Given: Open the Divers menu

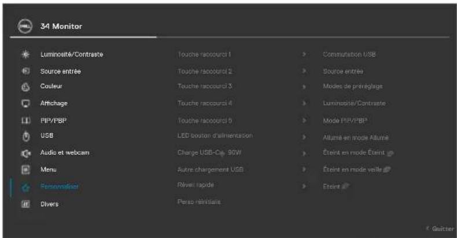Looking at the screenshot, I should [x=49, y=204].
